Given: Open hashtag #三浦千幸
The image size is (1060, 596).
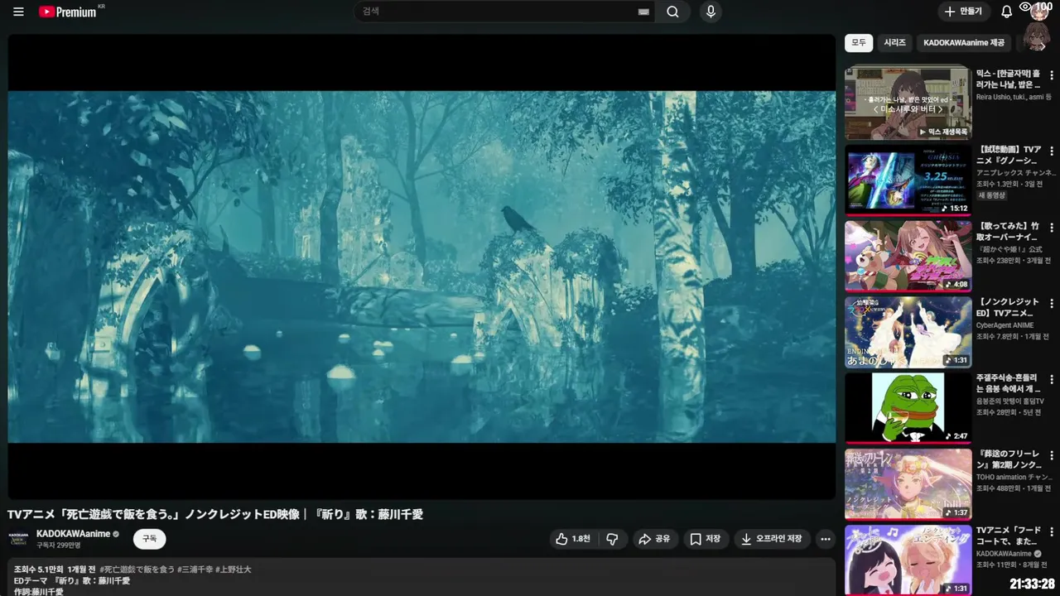Looking at the screenshot, I should [x=195, y=570].
